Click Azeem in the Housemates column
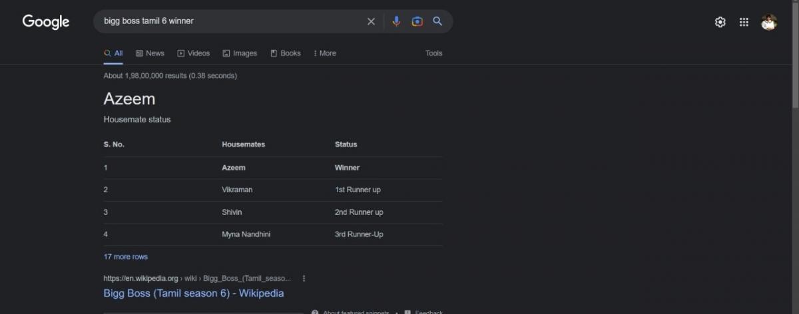This screenshot has width=799, height=314. (233, 168)
